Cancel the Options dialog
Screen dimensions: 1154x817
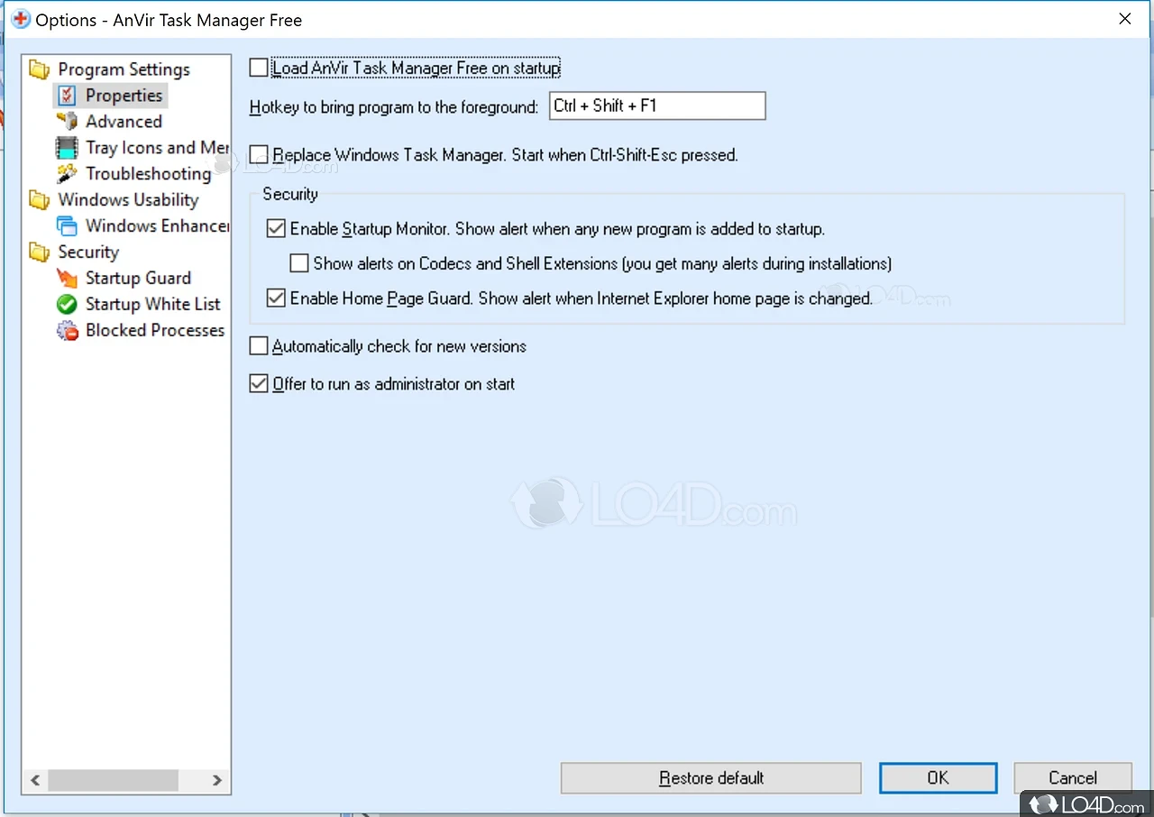[1072, 778]
